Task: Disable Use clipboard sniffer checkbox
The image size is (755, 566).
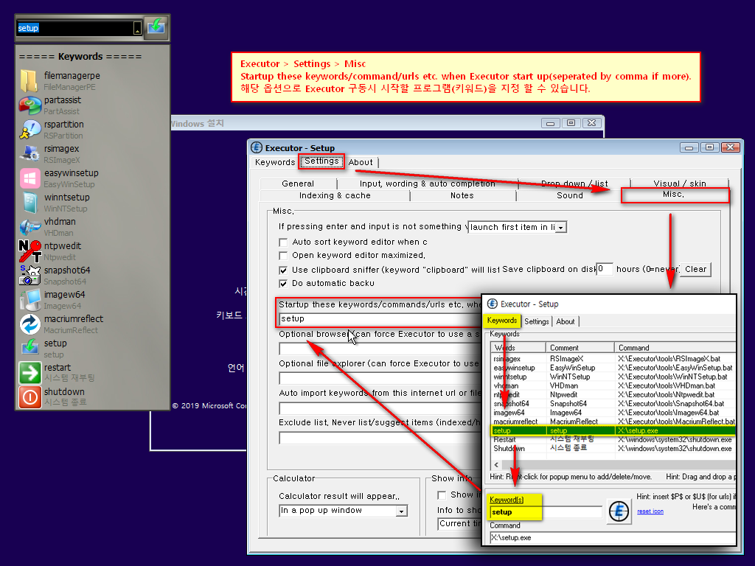Action: [x=283, y=270]
